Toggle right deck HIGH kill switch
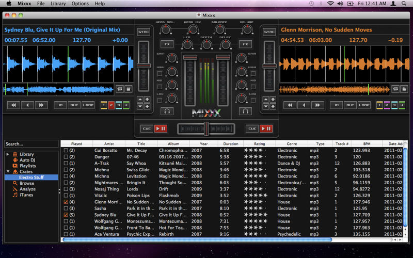This screenshot has width=413, height=258. click(253, 73)
